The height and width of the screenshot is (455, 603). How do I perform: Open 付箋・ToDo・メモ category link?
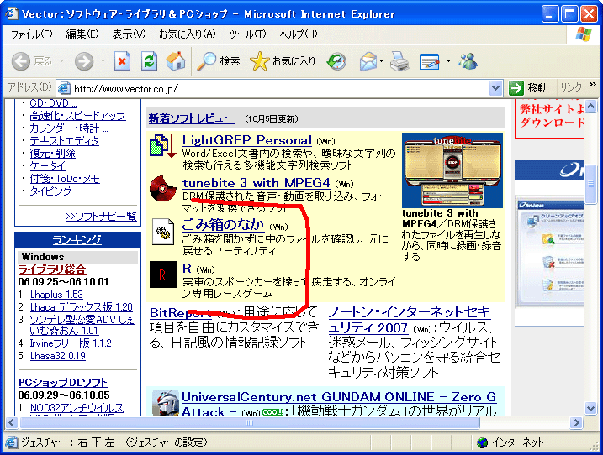65,179
